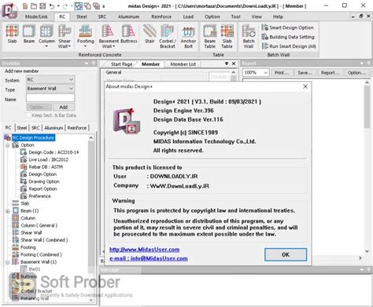Open the Batch Wall tool
Viewport: 373px width, 307px height.
(249, 36)
